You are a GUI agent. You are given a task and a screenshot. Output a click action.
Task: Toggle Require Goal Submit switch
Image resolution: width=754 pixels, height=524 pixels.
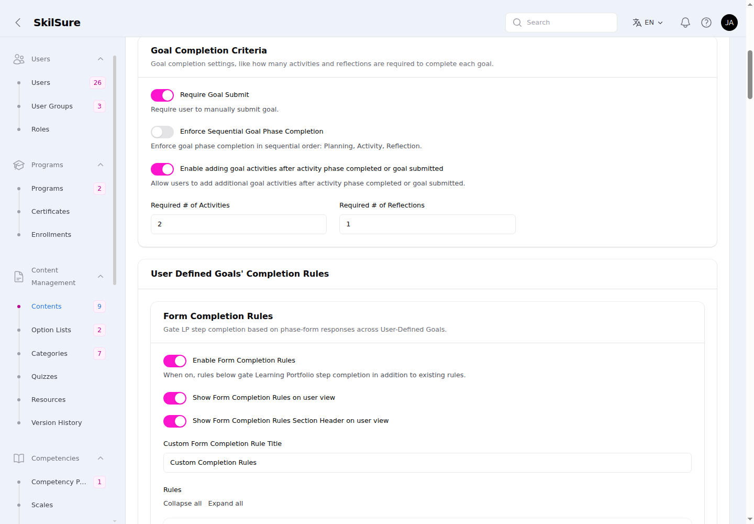click(x=162, y=95)
